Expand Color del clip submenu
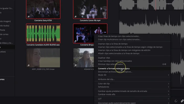The height and width of the screenshot is (104, 184). (132, 84)
